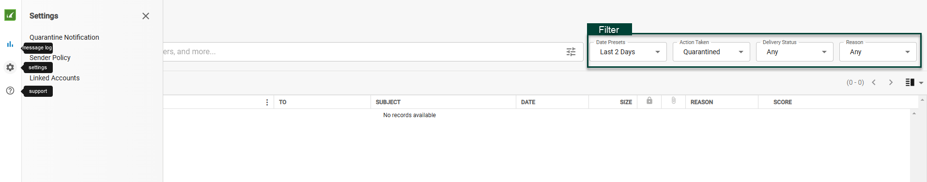Open the message log bar-chart icon
The height and width of the screenshot is (182, 927).
tap(10, 44)
